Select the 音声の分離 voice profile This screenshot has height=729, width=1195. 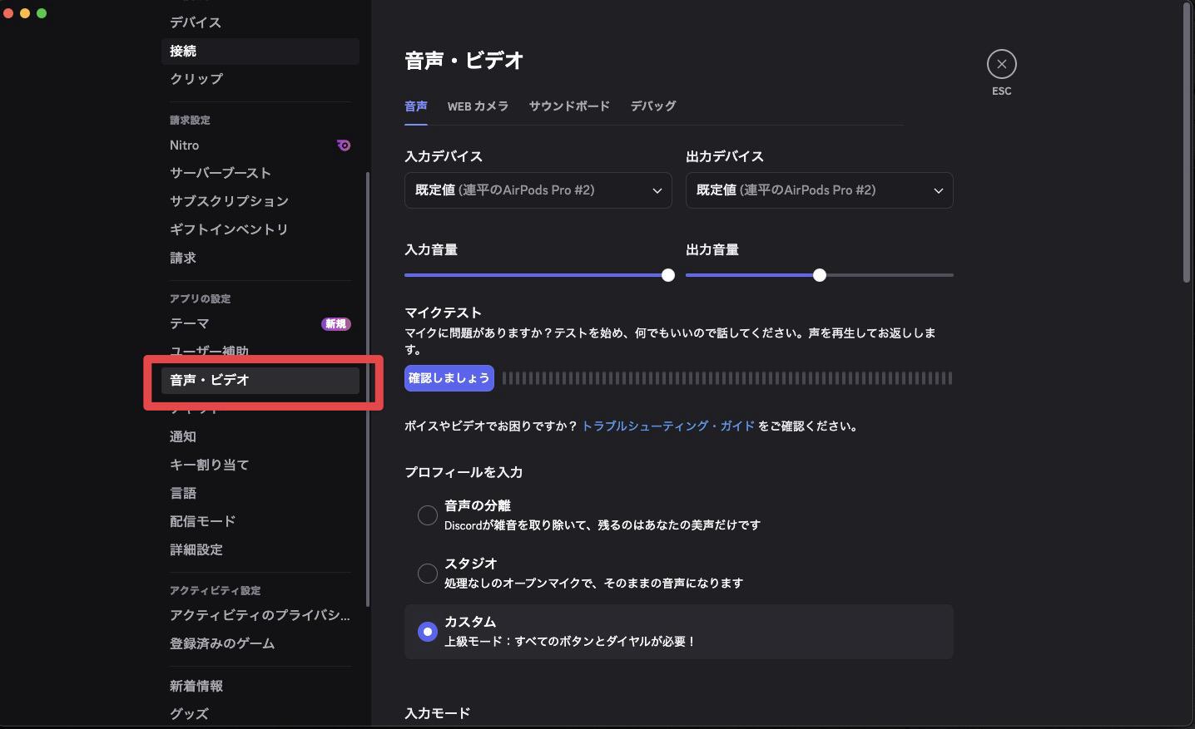coord(427,515)
